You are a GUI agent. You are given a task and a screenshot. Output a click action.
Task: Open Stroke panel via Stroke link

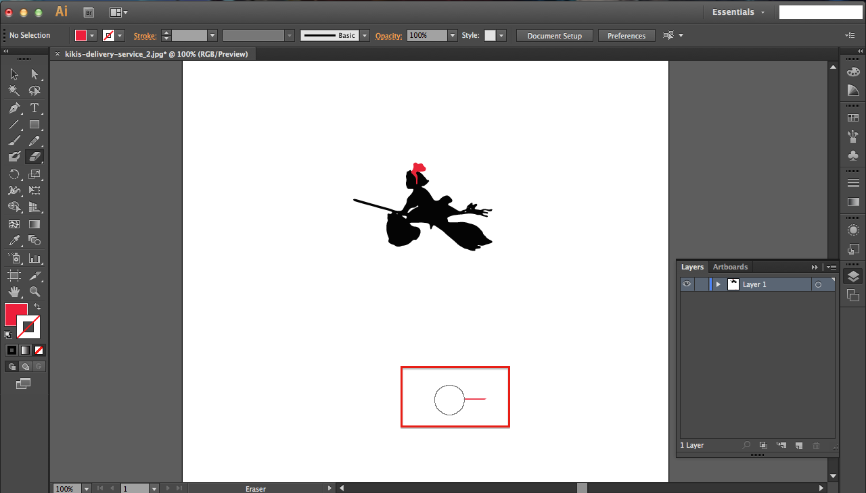(145, 36)
